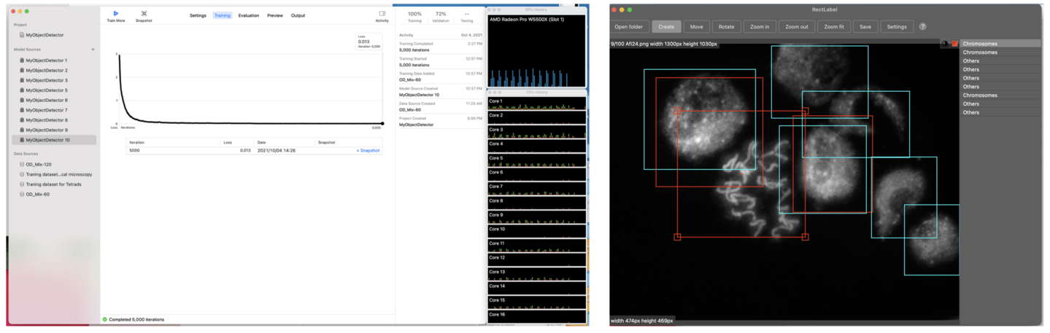Click the contrast half-circle icon above label list
This screenshot has width=1050, height=333.
point(945,44)
